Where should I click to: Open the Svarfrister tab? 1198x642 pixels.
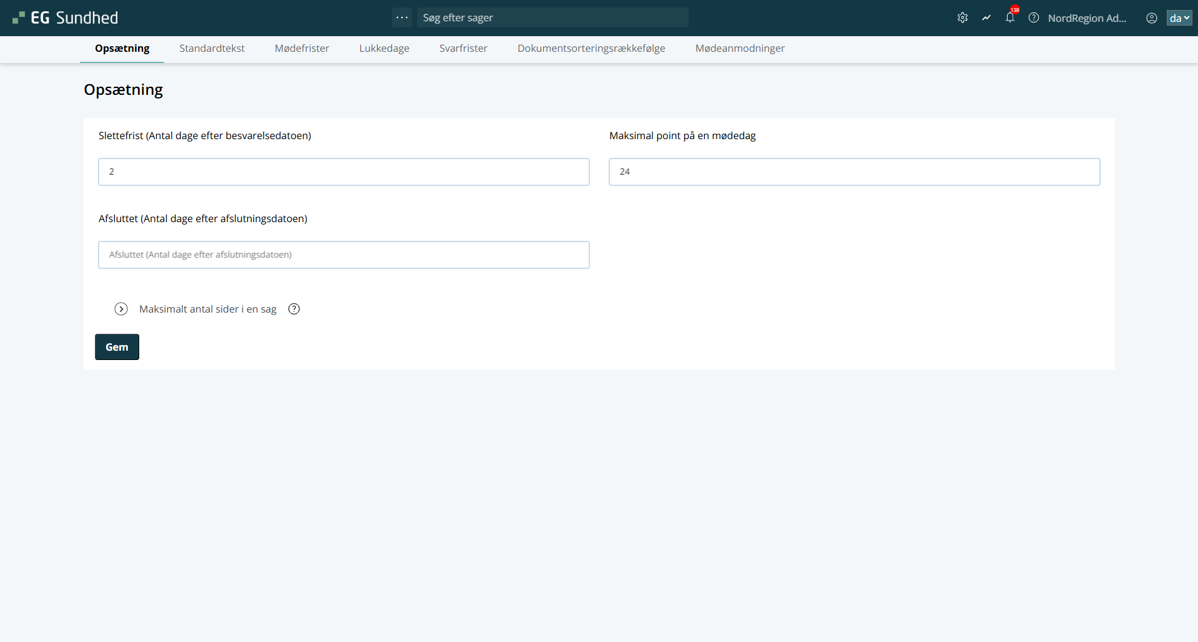point(463,49)
